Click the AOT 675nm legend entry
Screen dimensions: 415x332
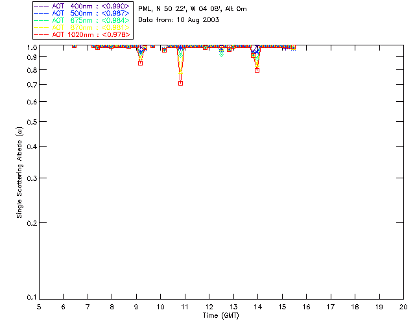point(82,20)
